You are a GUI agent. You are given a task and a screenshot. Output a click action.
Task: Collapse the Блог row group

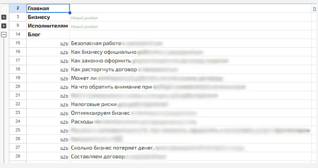click(x=3, y=35)
